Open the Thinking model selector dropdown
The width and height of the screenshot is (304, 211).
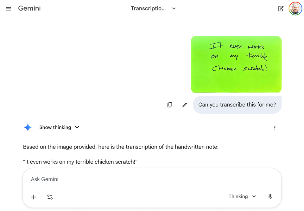coord(242,196)
